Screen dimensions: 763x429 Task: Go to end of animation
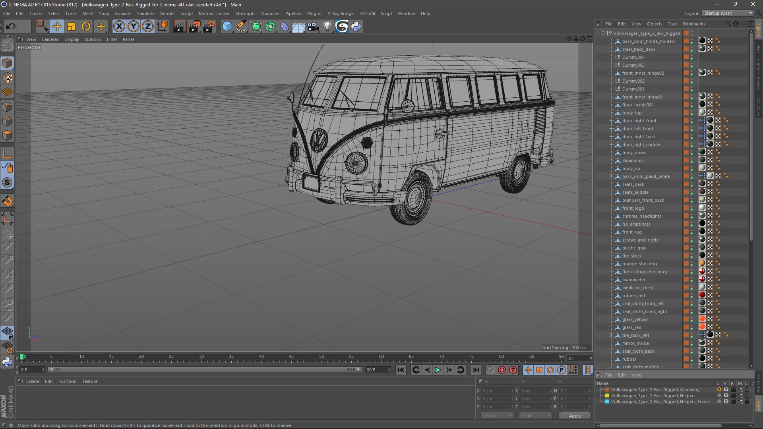pos(475,370)
